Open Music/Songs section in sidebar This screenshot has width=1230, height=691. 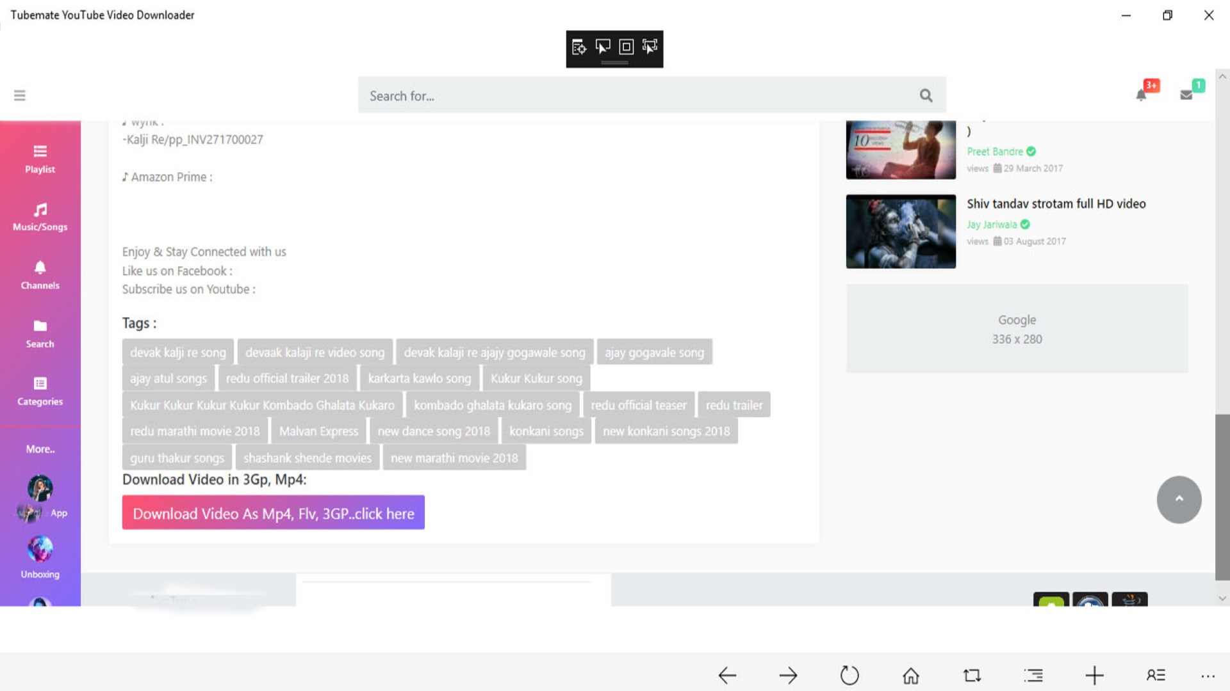coord(40,217)
